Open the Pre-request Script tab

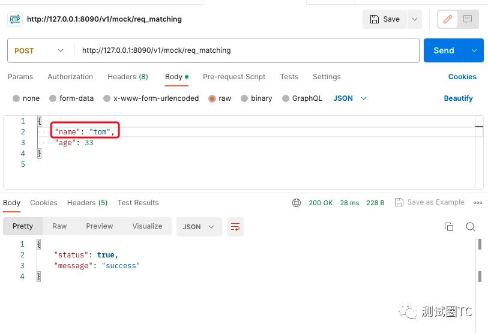[x=234, y=77]
